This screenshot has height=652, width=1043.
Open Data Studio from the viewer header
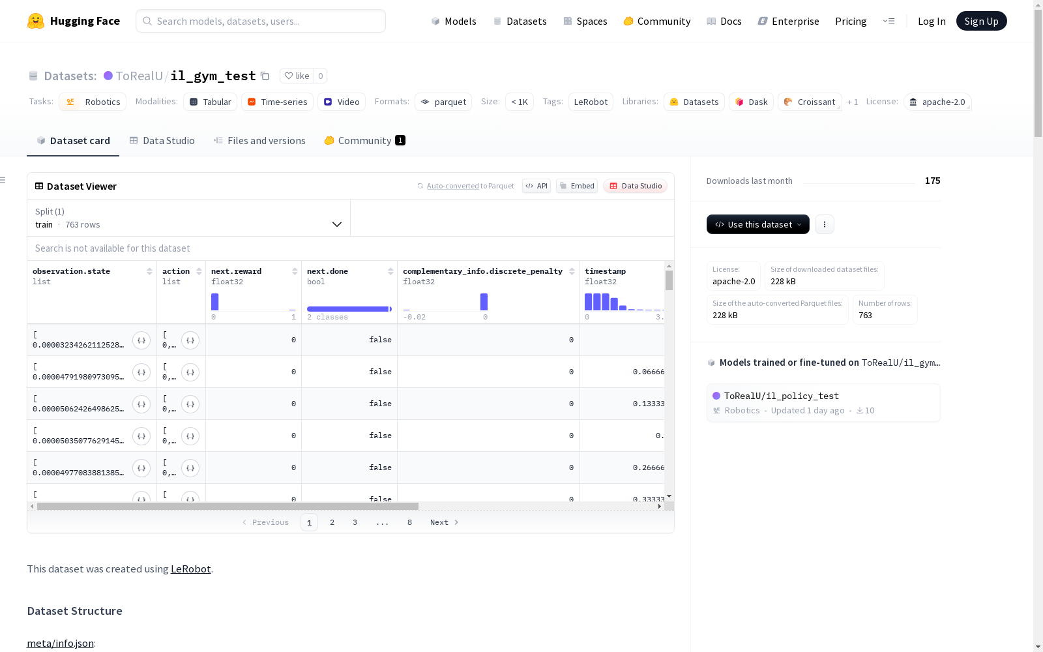(636, 186)
